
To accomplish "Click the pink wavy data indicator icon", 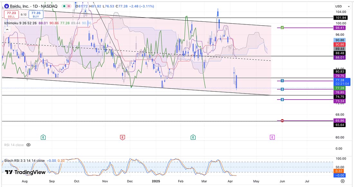I will 69,6.
